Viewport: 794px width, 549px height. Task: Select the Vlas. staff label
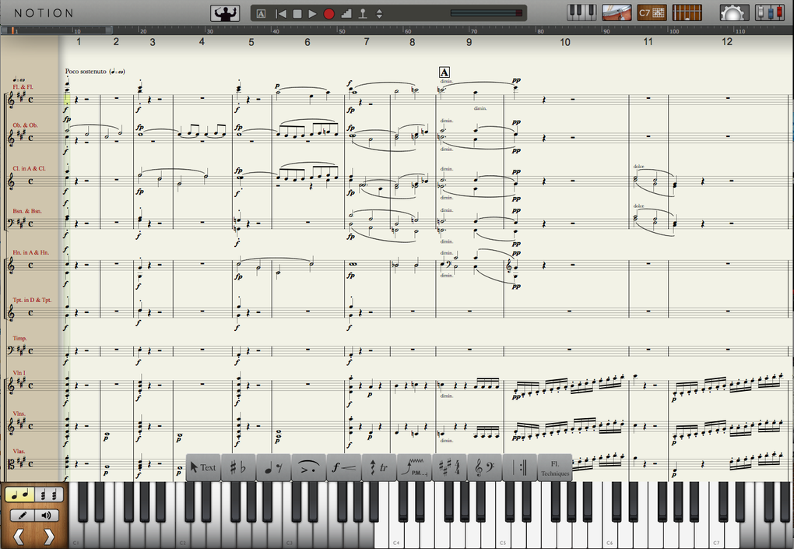19,451
